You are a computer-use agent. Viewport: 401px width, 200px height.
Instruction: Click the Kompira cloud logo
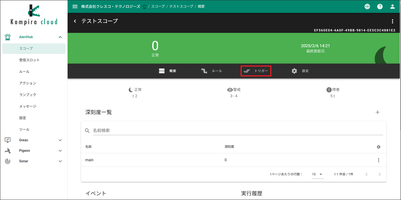pyautogui.click(x=34, y=15)
